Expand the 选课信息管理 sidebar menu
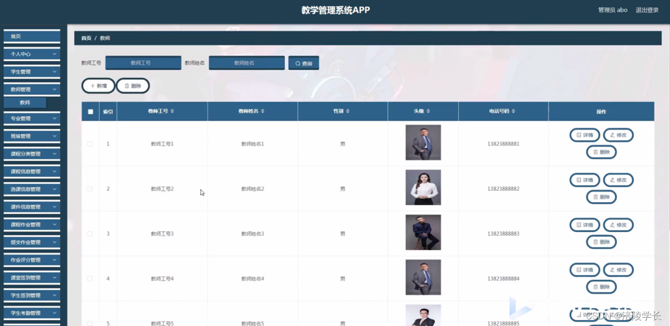 [32, 189]
